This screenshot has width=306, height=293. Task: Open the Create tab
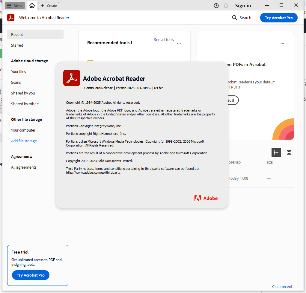(48, 5)
